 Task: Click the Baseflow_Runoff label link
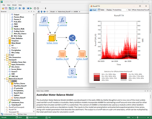point(62,59)
